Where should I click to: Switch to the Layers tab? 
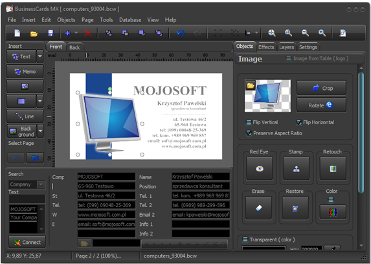tap(286, 47)
